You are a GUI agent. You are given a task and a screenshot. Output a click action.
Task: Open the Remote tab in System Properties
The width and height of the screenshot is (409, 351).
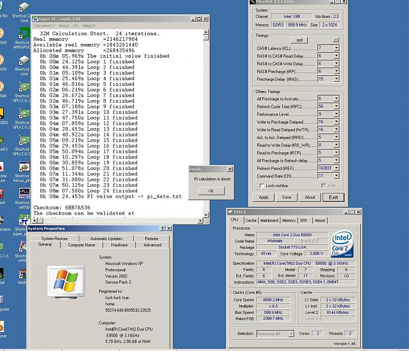click(151, 239)
